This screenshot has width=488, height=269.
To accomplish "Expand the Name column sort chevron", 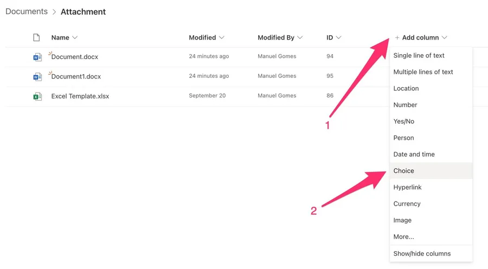I will 75,38.
